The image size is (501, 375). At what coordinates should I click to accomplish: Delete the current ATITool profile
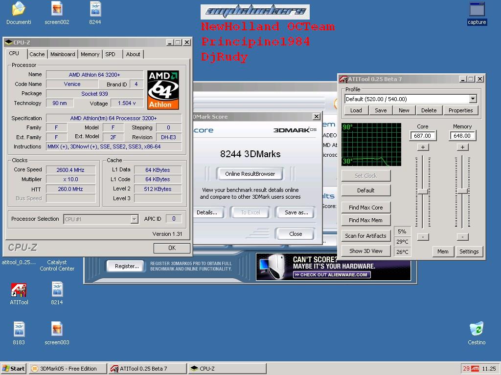429,110
